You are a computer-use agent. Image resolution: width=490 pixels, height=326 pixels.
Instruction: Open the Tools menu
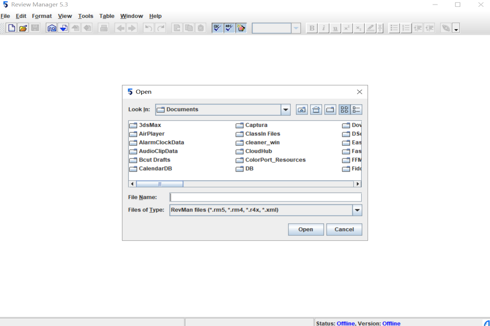click(x=85, y=16)
